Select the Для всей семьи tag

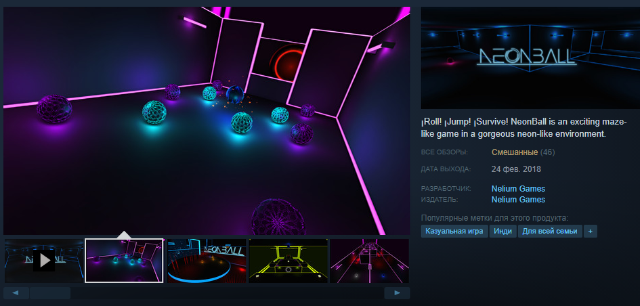coord(550,232)
